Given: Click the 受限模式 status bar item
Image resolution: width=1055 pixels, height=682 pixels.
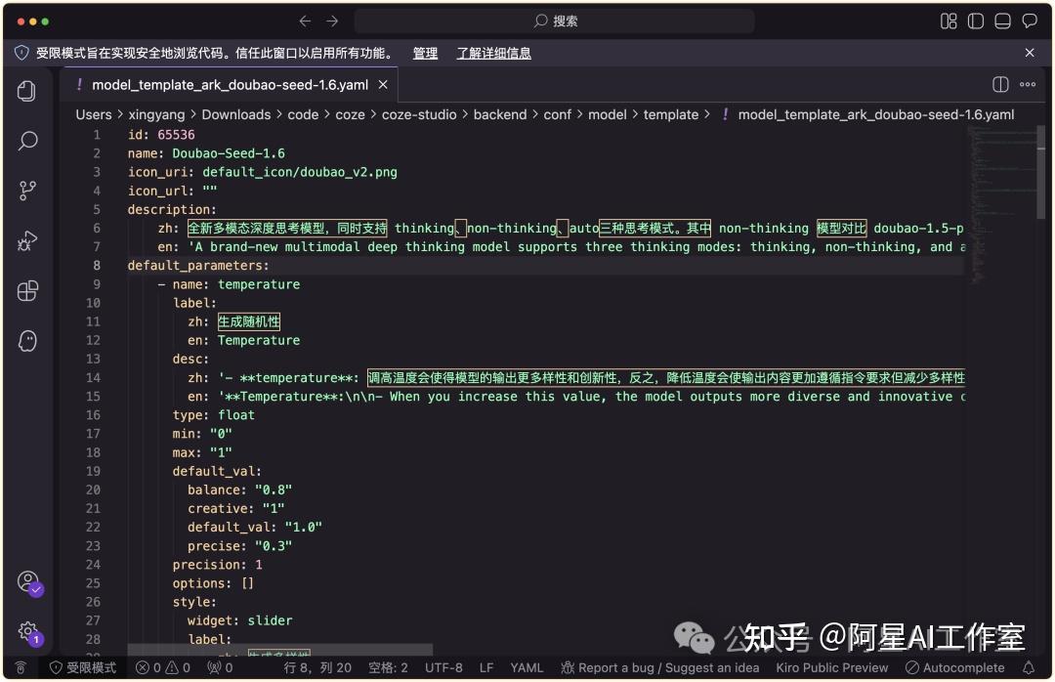Looking at the screenshot, I should click(x=83, y=667).
